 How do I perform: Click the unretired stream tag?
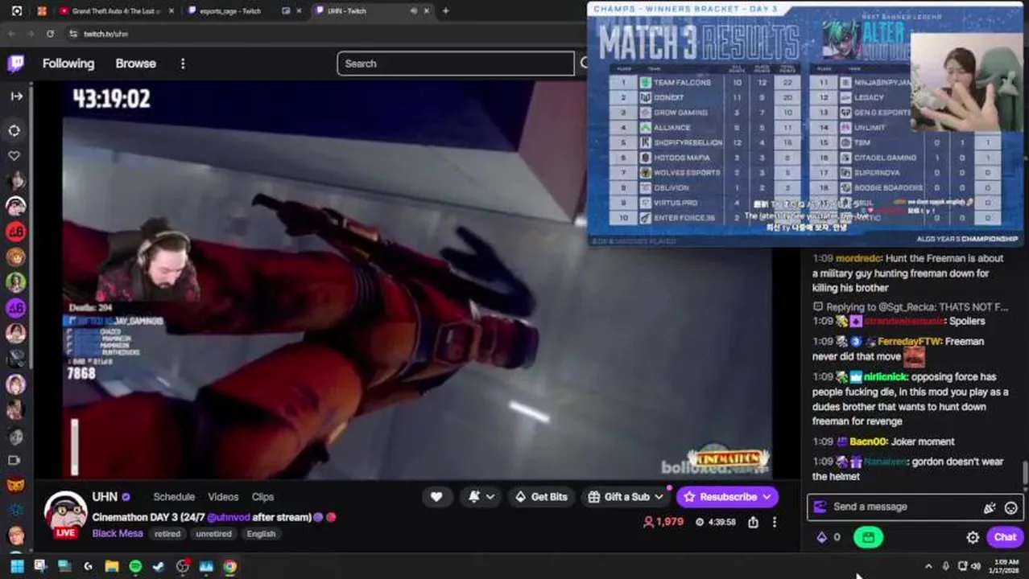pyautogui.click(x=213, y=534)
